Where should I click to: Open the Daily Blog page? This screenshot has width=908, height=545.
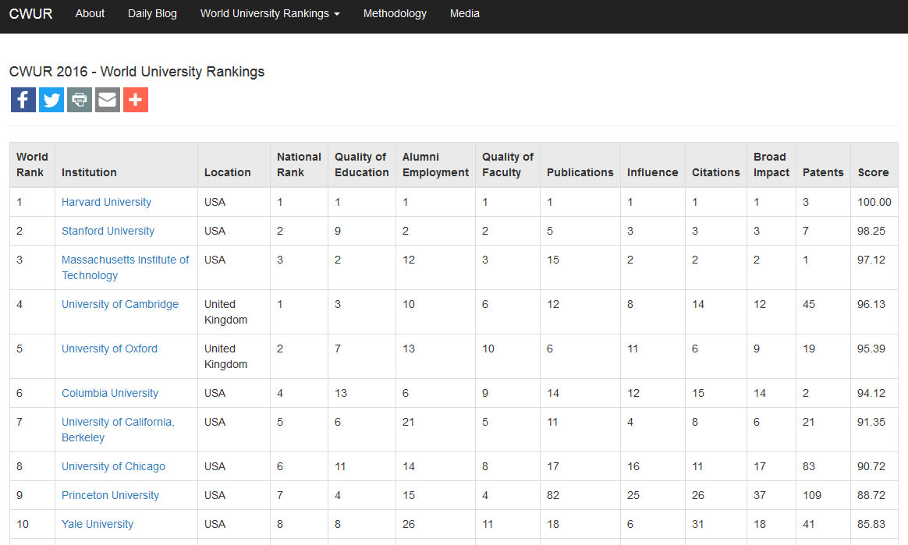[152, 13]
